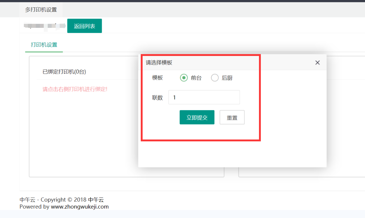Click the 返回列表 button
Viewport: 365px width, 218px height.
[84, 26]
